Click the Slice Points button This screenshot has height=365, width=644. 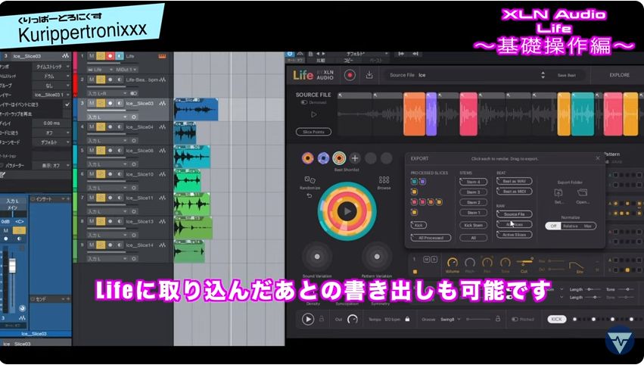[x=313, y=132]
